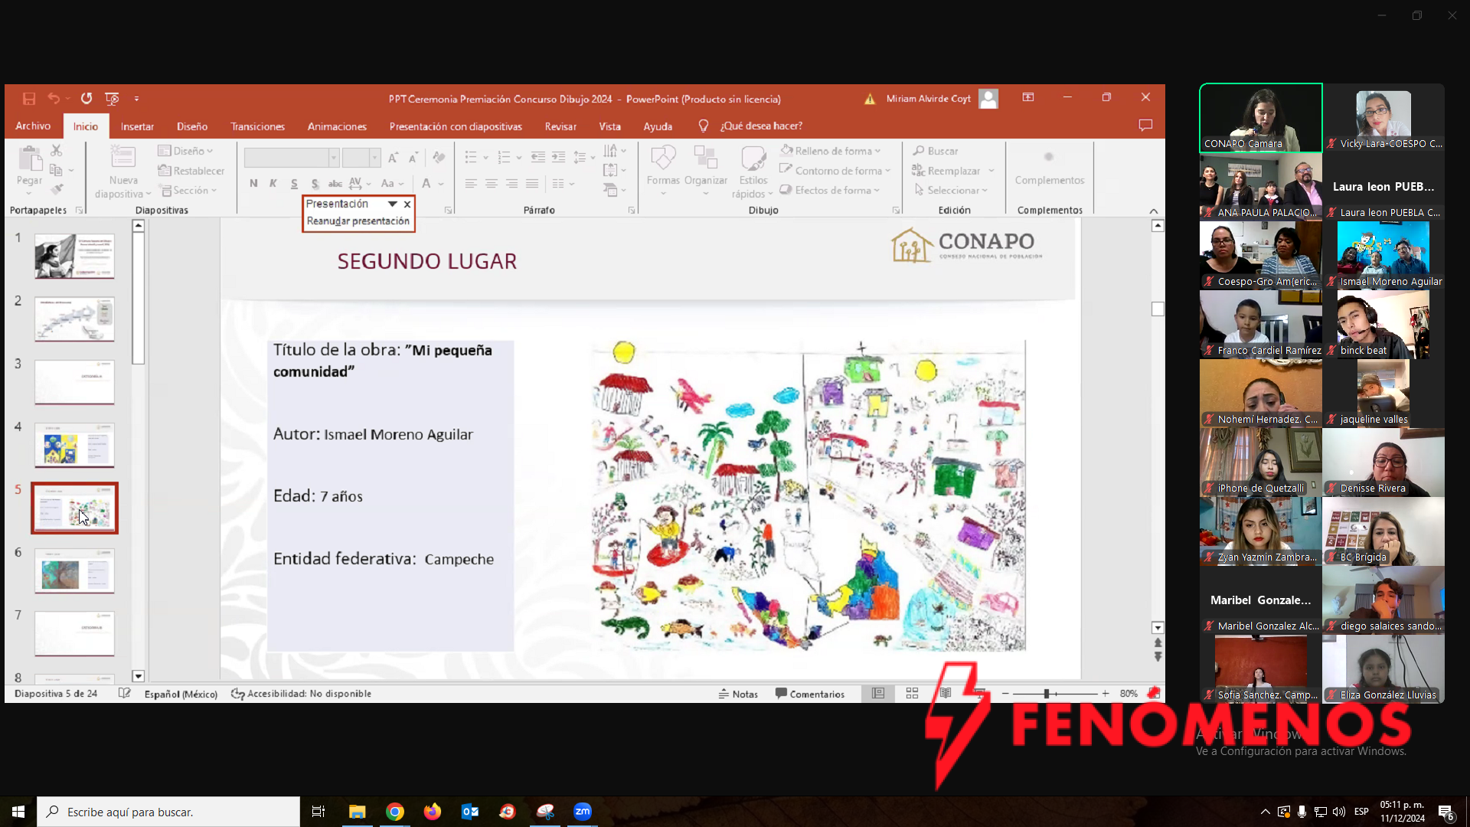Adjust the zoom slider handle
Viewport: 1470px width, 827px height.
[x=1046, y=694]
